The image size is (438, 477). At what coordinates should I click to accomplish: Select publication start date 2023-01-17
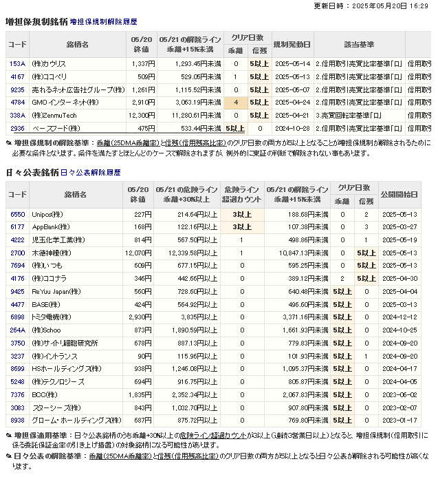400,421
